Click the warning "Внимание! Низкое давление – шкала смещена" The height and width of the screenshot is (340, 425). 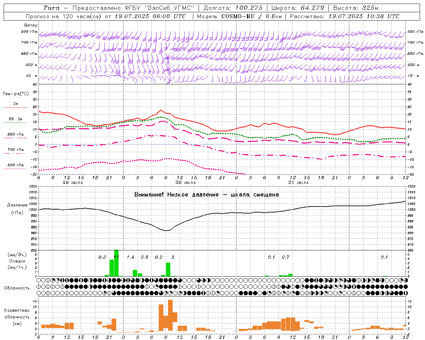pyautogui.click(x=207, y=195)
